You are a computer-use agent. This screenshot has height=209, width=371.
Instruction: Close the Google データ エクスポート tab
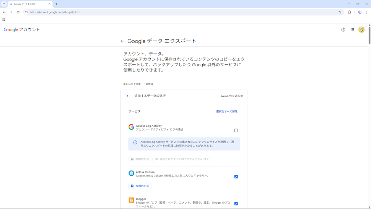pyautogui.click(x=49, y=4)
